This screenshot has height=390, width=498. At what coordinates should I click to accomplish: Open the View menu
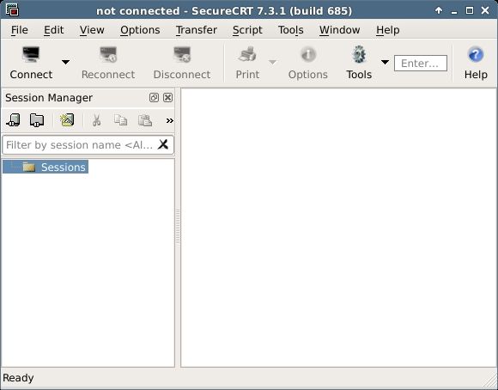92,30
